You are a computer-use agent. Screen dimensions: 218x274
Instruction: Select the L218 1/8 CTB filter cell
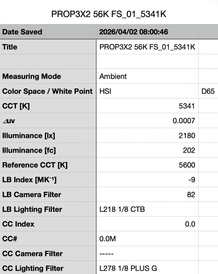[x=122, y=209]
